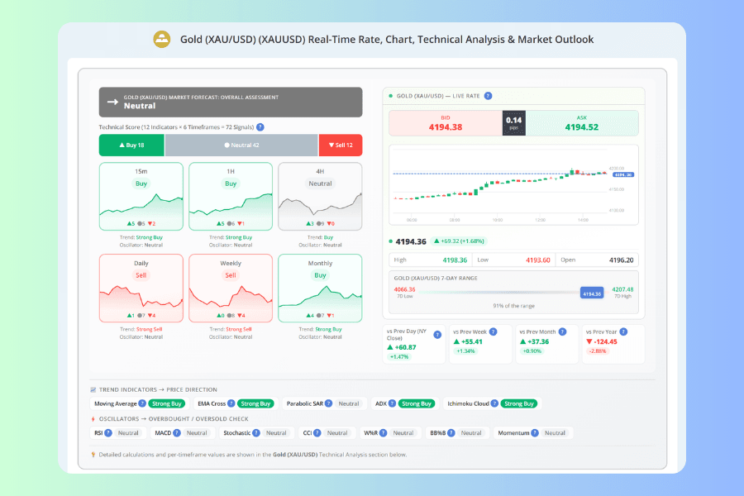This screenshot has height=496, width=744.
Task: Open help icon for vs Prev Week
Action: (493, 331)
